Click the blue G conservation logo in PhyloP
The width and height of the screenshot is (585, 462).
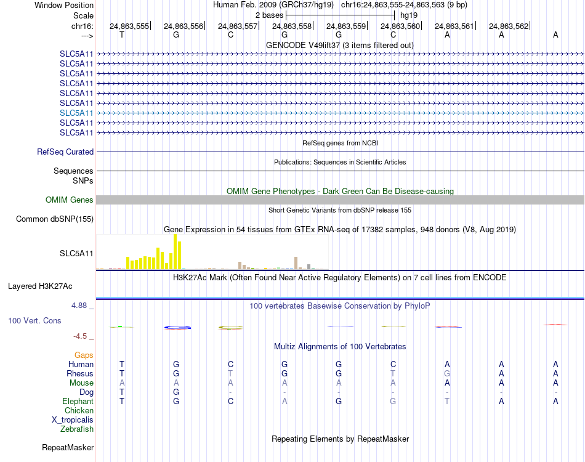(x=177, y=328)
